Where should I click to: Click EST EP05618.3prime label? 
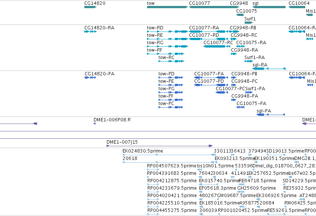[x=218, y=188]
